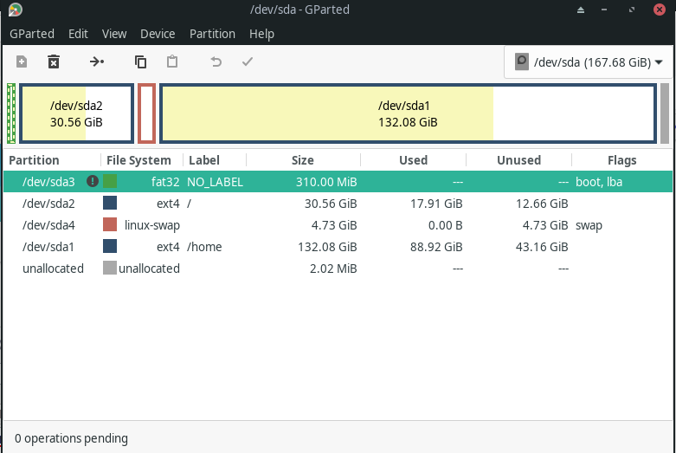
Task: Select the /dev/sda2 block in the disk map
Action: click(77, 113)
